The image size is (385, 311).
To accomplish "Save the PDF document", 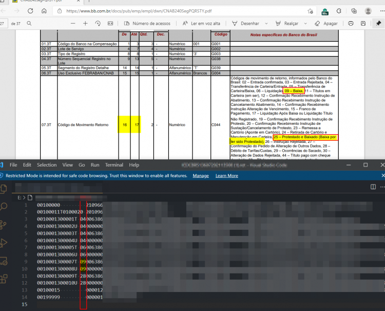I will [x=363, y=23].
